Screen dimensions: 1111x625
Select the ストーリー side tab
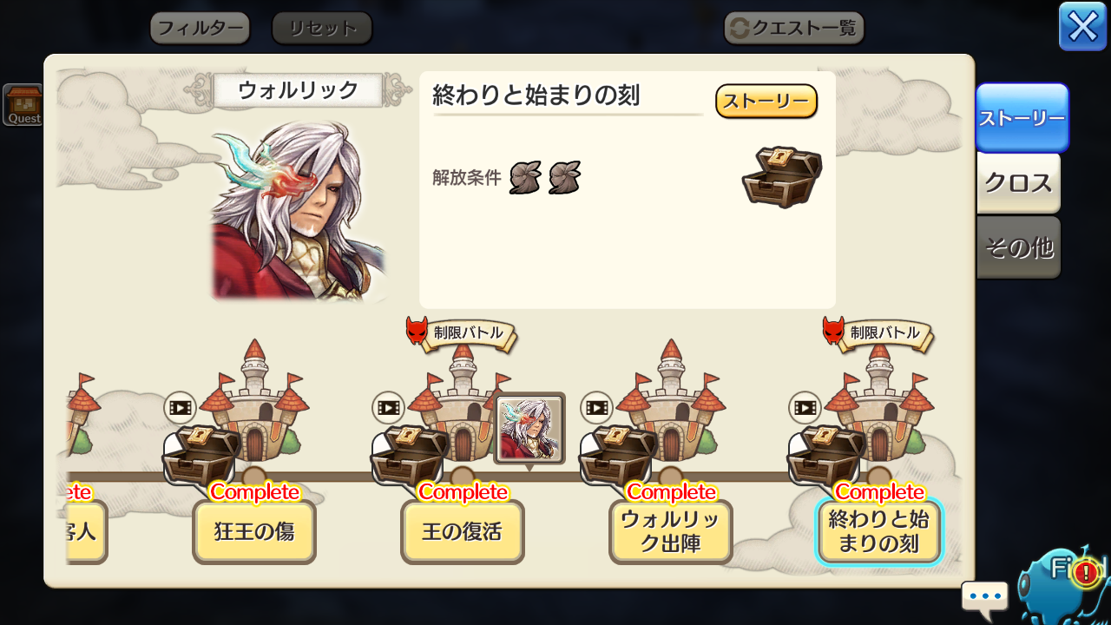(x=1022, y=118)
